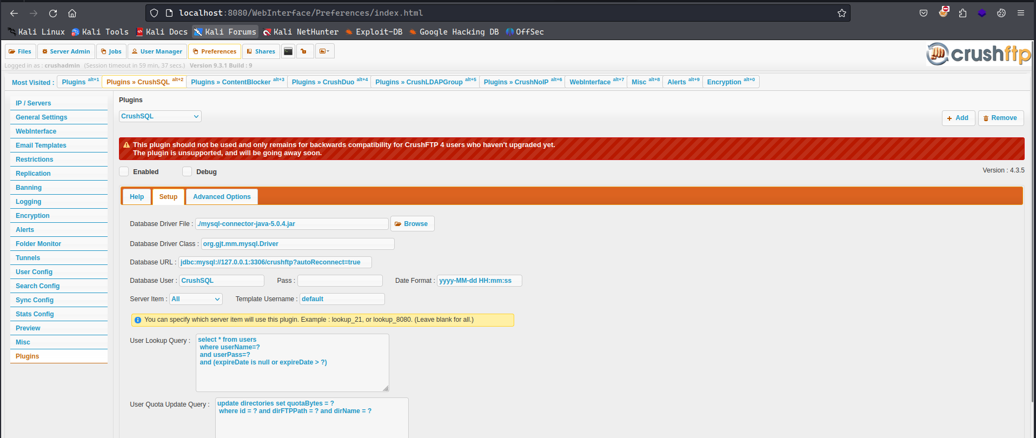Open Logging in sidebar
The width and height of the screenshot is (1036, 438).
[x=59, y=202]
